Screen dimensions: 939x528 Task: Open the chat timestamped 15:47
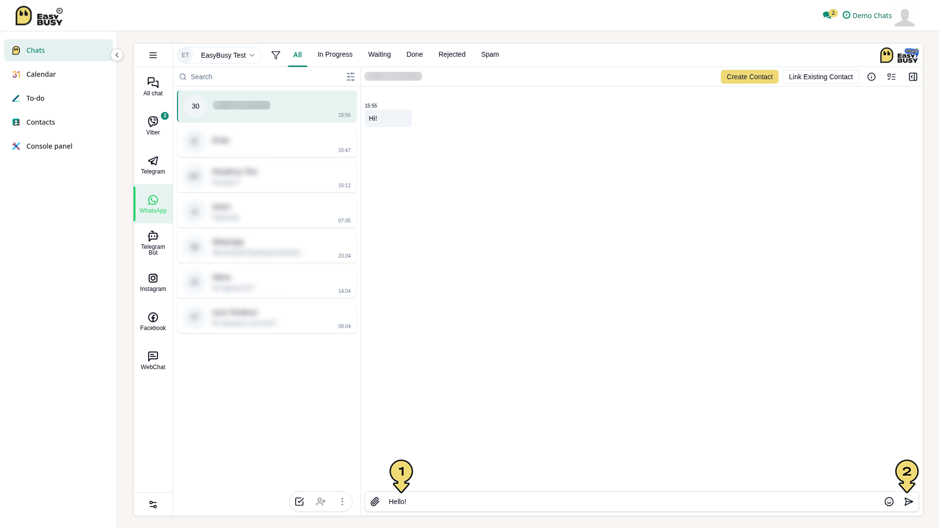267,141
